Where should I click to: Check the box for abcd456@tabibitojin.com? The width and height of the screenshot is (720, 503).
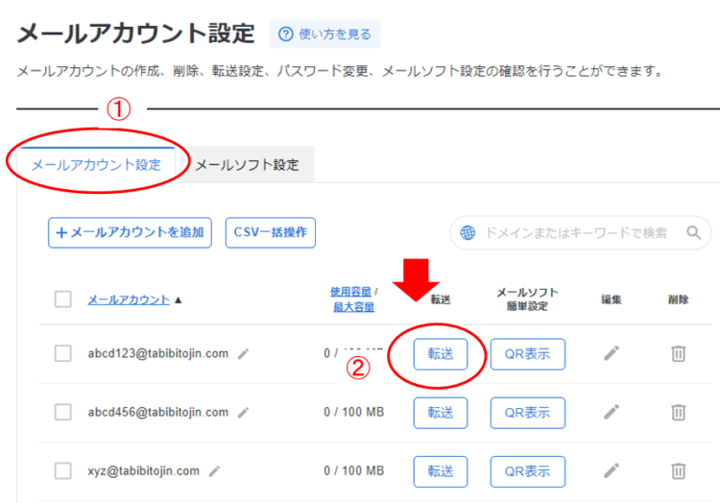coord(63,412)
